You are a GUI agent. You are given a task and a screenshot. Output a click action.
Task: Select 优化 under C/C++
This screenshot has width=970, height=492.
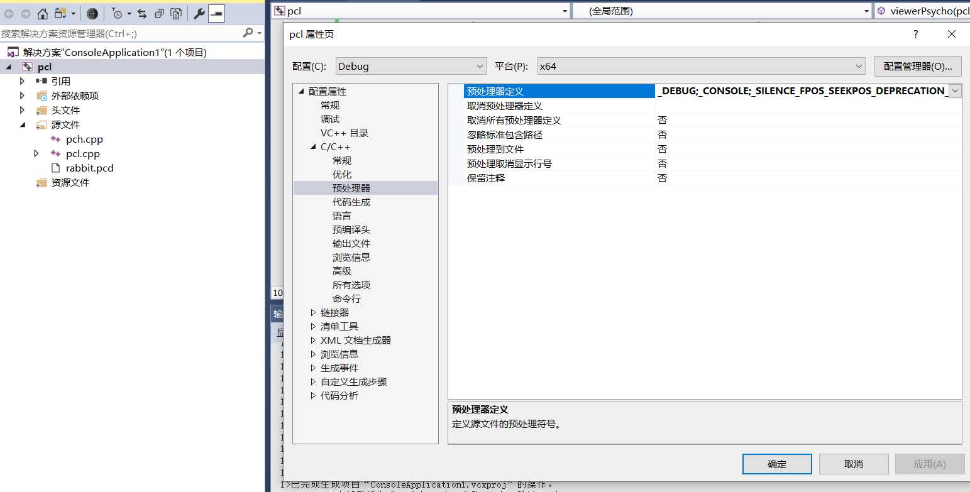pos(342,174)
